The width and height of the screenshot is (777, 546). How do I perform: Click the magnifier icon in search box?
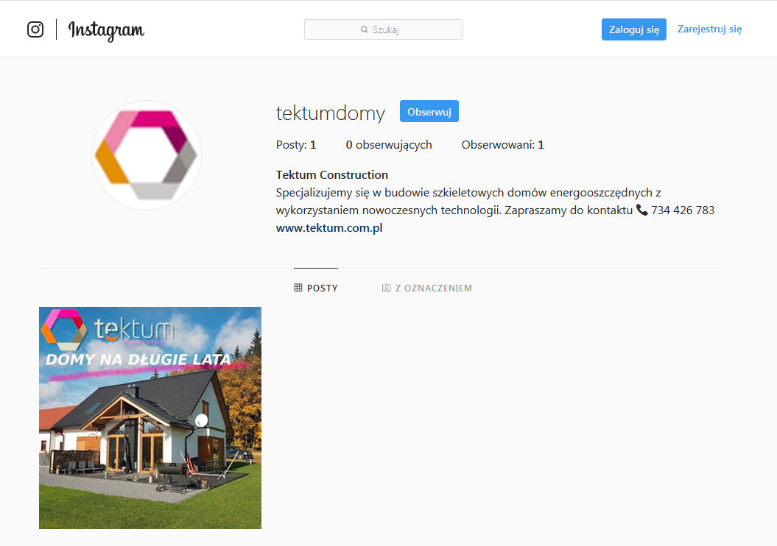[x=365, y=29]
